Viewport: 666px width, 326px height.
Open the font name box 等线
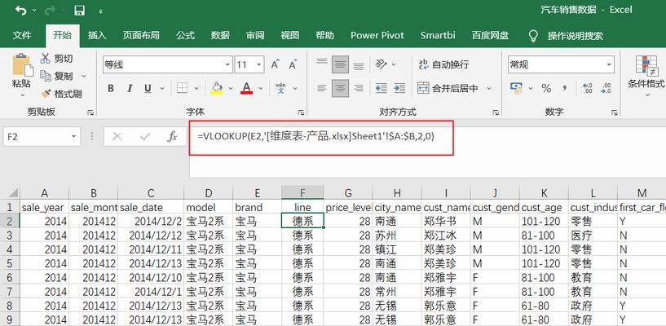(x=168, y=64)
